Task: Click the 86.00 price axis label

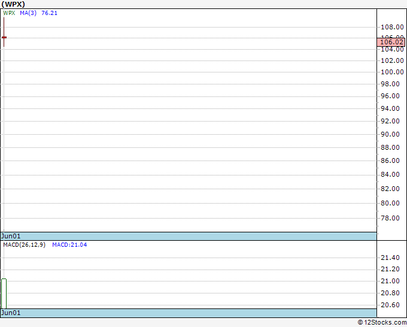Action: pyautogui.click(x=390, y=161)
